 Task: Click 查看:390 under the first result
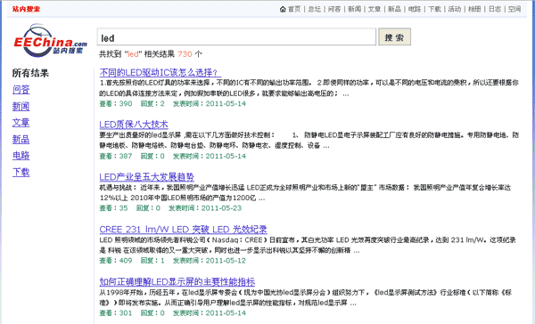click(116, 103)
